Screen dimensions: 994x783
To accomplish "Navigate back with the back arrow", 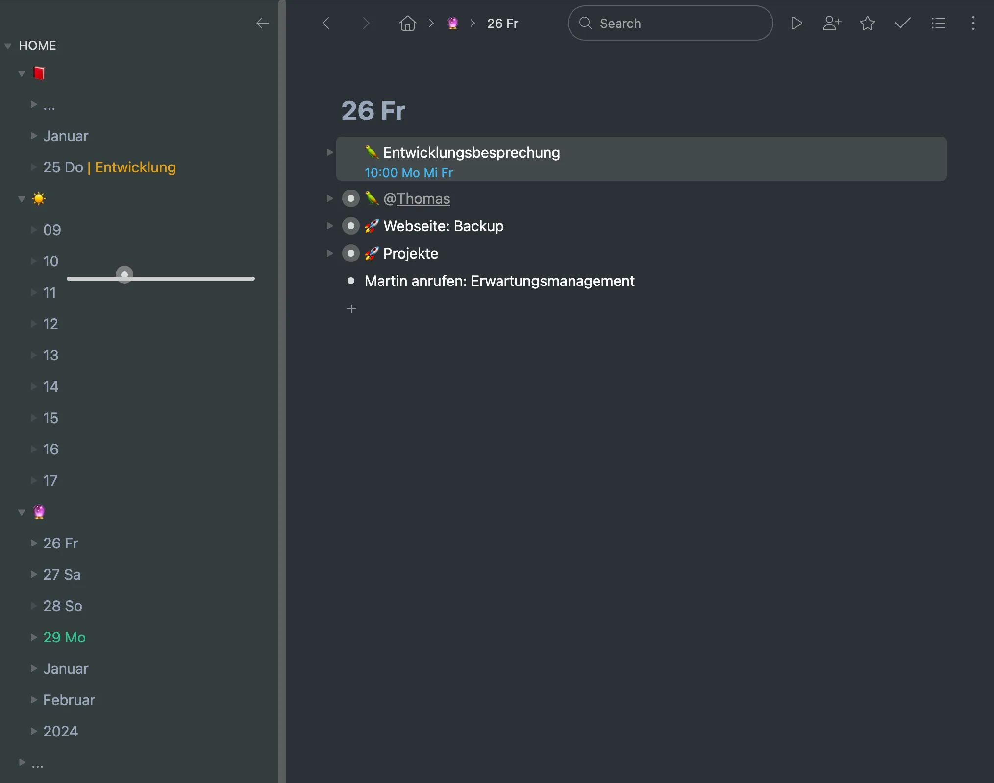I will [x=326, y=23].
